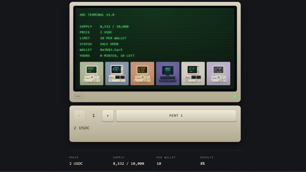
Task: Click terminal supply value '8,532 / 10,000'
Action: point(114,27)
